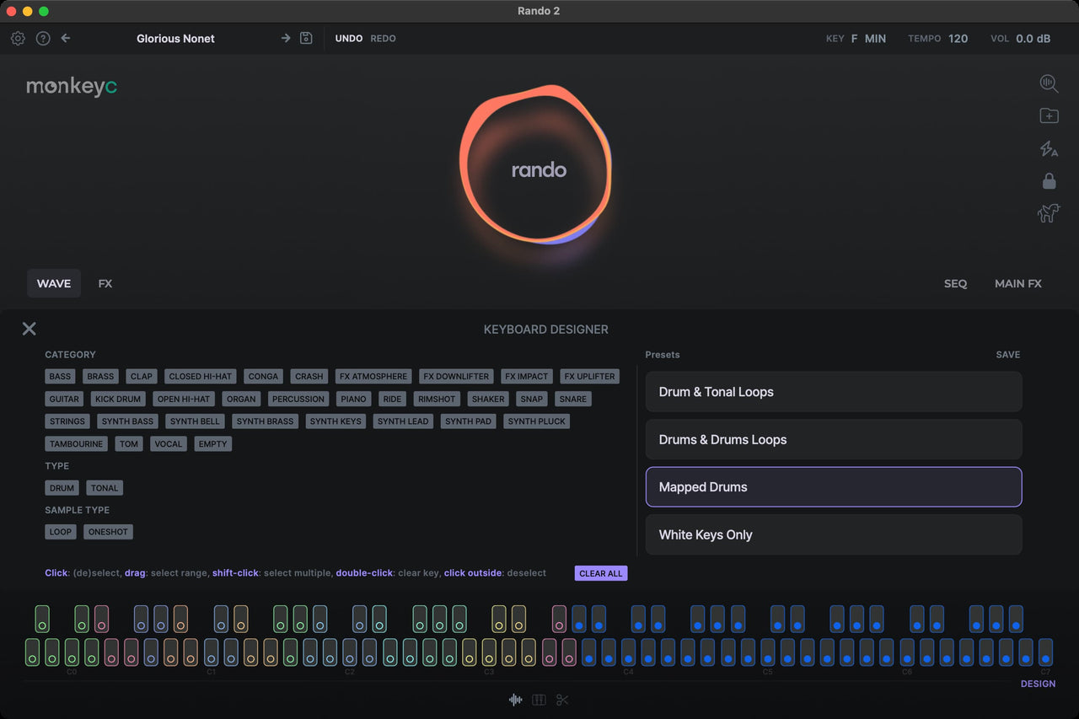Toggle the EMPTY category tag
This screenshot has height=719, width=1079.
tap(212, 443)
